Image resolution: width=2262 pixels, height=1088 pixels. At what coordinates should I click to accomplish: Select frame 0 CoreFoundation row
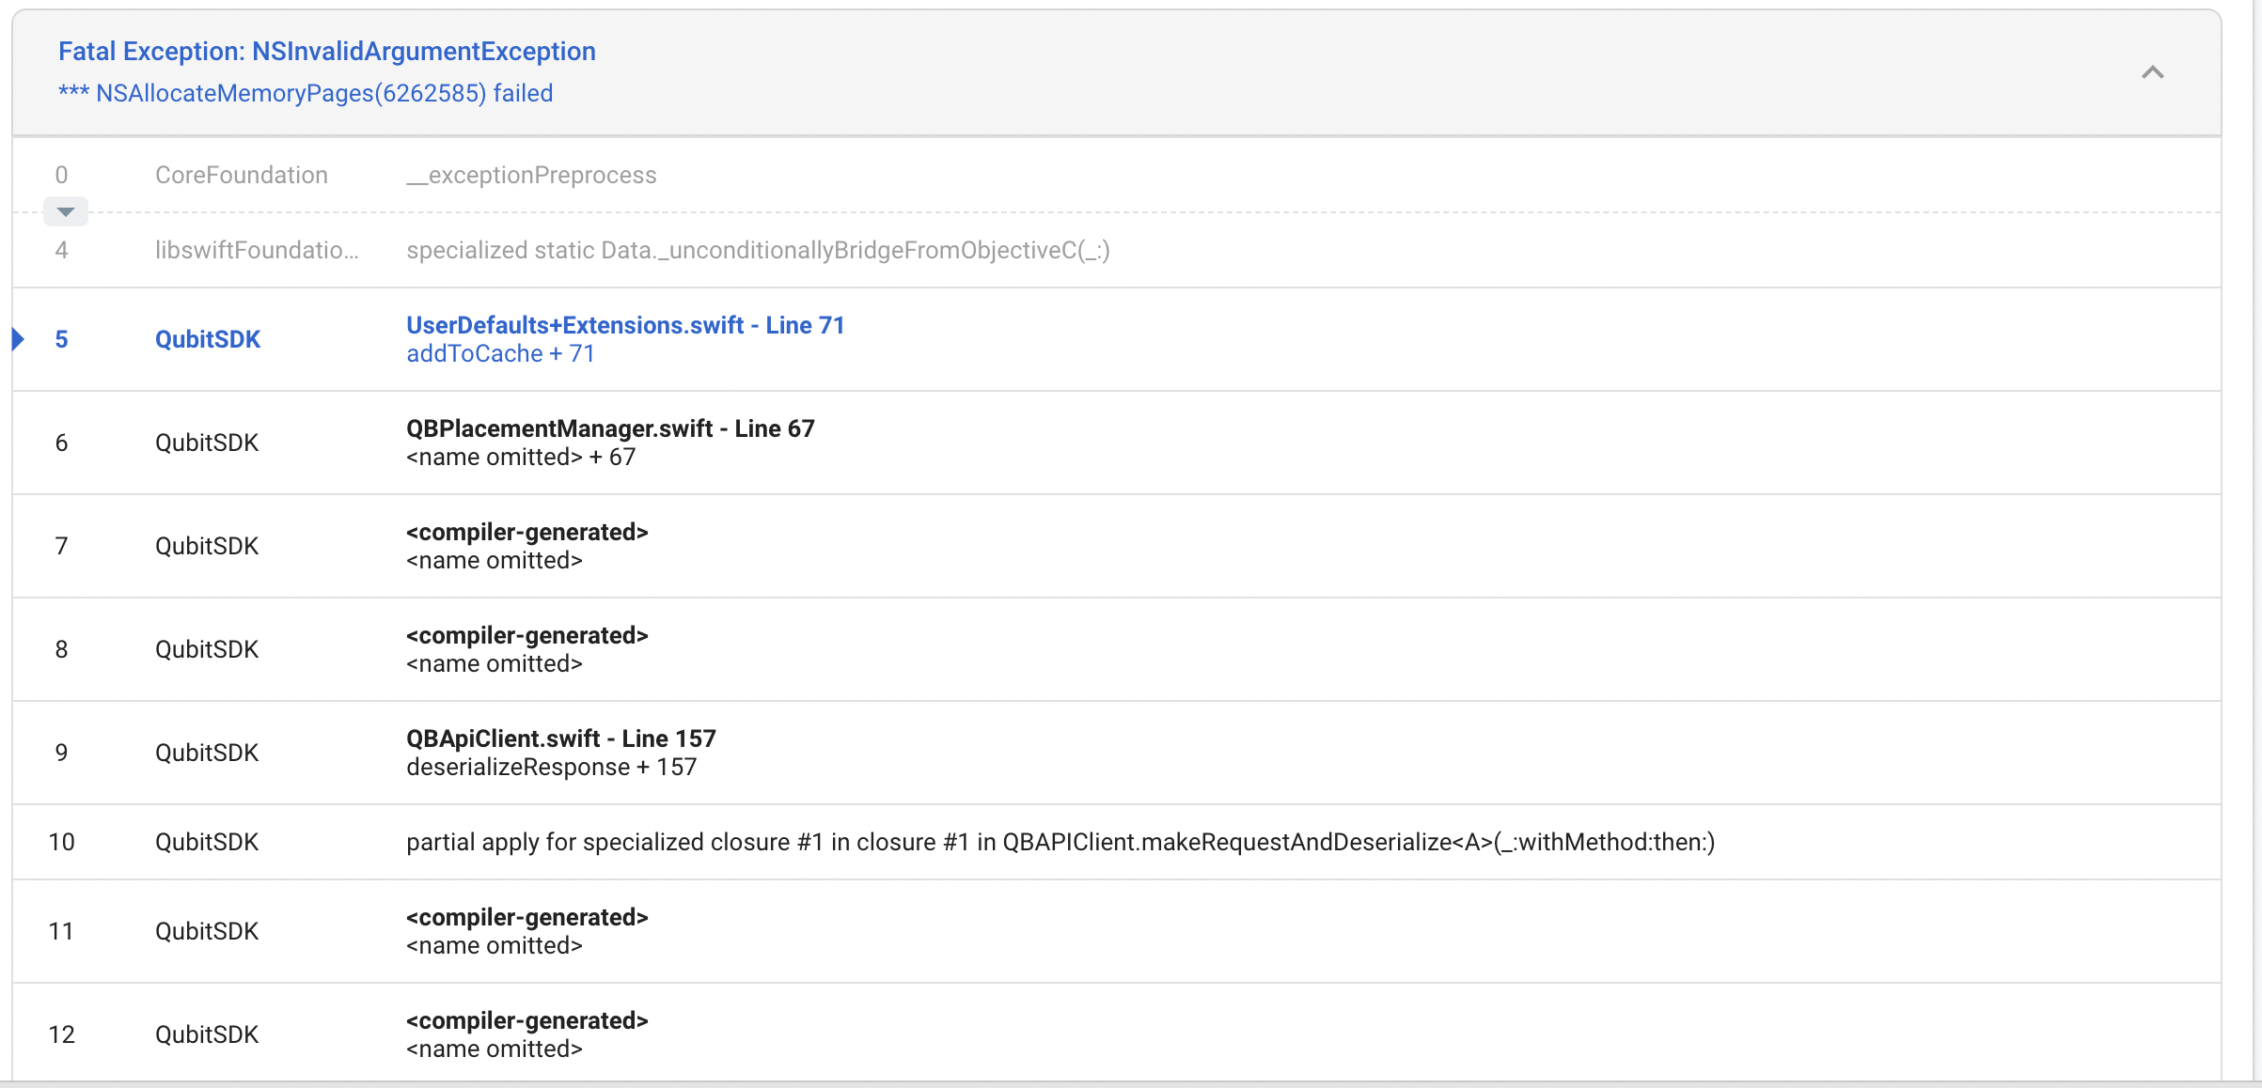tap(1117, 175)
